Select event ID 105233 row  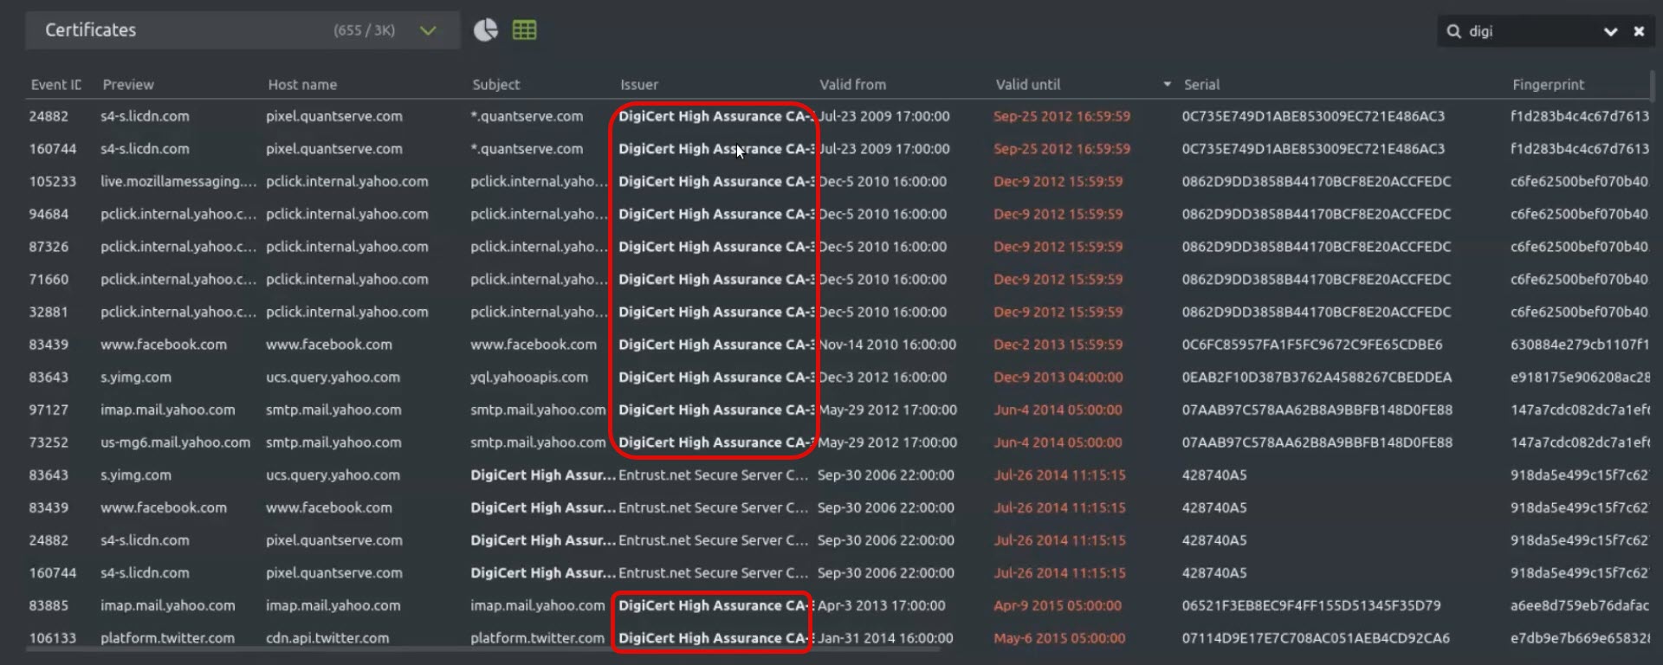click(53, 182)
